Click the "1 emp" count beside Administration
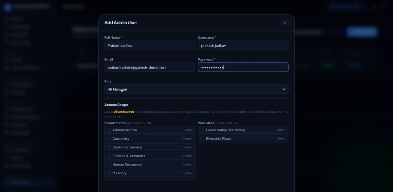Viewport: 393px width, 192px height. pyautogui.click(x=188, y=130)
